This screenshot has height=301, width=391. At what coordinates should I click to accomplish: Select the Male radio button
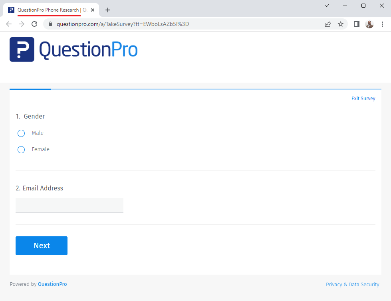(x=21, y=133)
